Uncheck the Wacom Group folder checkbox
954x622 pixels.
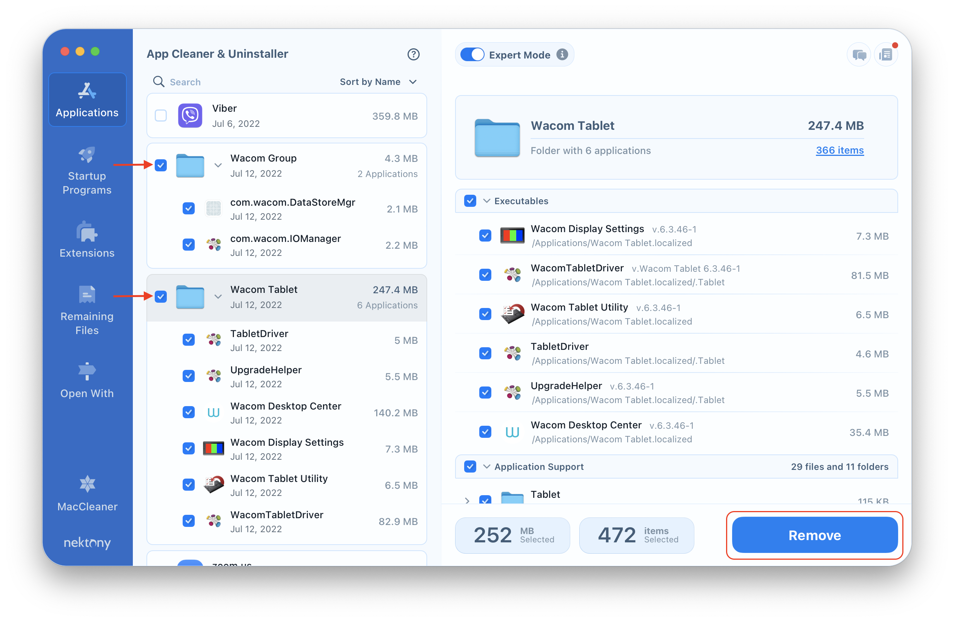(x=161, y=166)
